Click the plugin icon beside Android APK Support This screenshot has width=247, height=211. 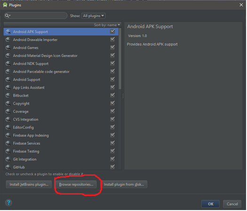tap(8, 32)
